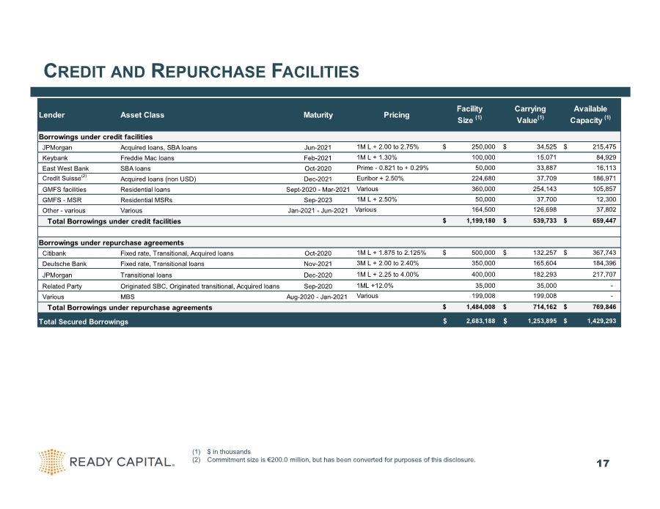The image size is (660, 509).
Task: Click the Nov-2021 maturity cell
Action: (318, 264)
